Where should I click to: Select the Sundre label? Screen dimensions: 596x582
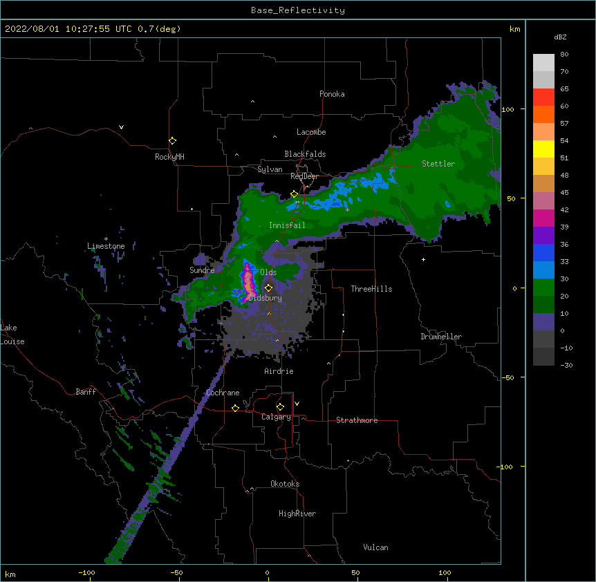pos(202,270)
